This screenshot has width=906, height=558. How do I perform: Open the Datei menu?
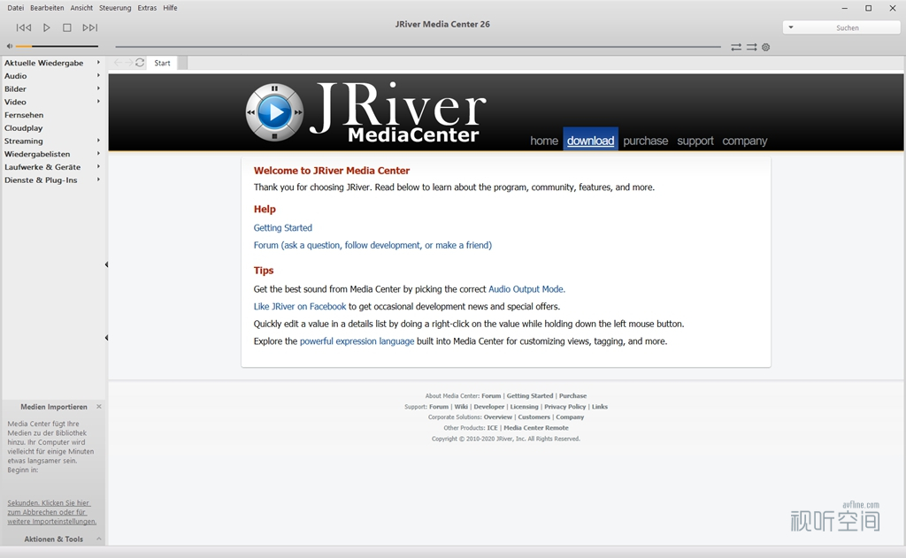pos(16,8)
